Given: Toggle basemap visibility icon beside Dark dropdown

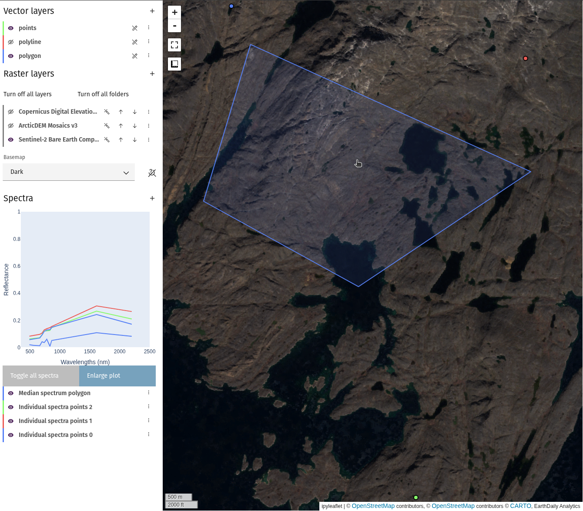Looking at the screenshot, I should tap(152, 173).
